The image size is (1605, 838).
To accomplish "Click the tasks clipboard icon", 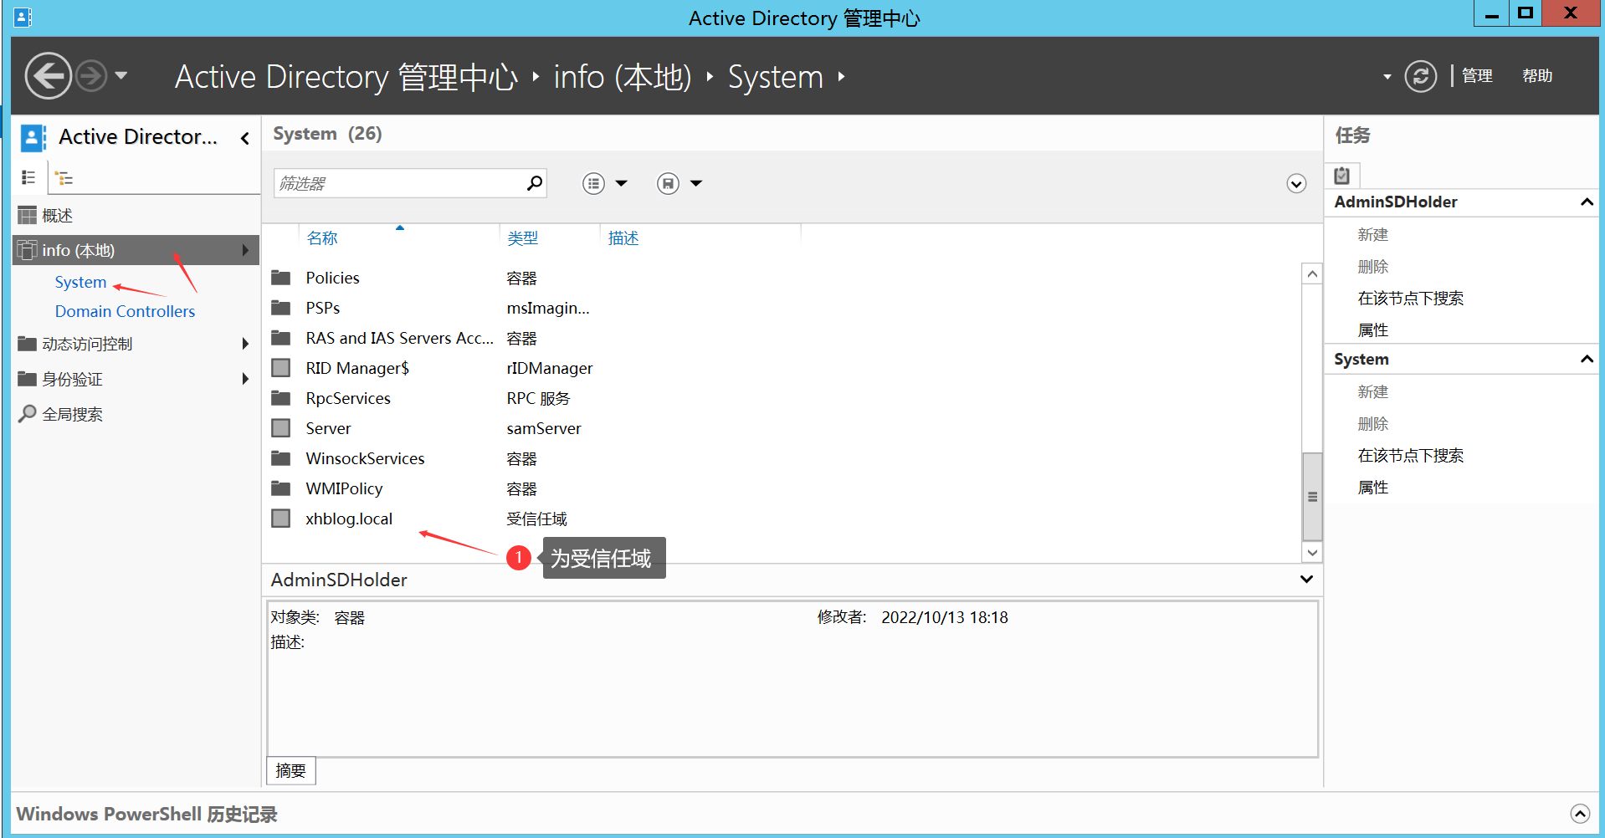I will pyautogui.click(x=1342, y=176).
